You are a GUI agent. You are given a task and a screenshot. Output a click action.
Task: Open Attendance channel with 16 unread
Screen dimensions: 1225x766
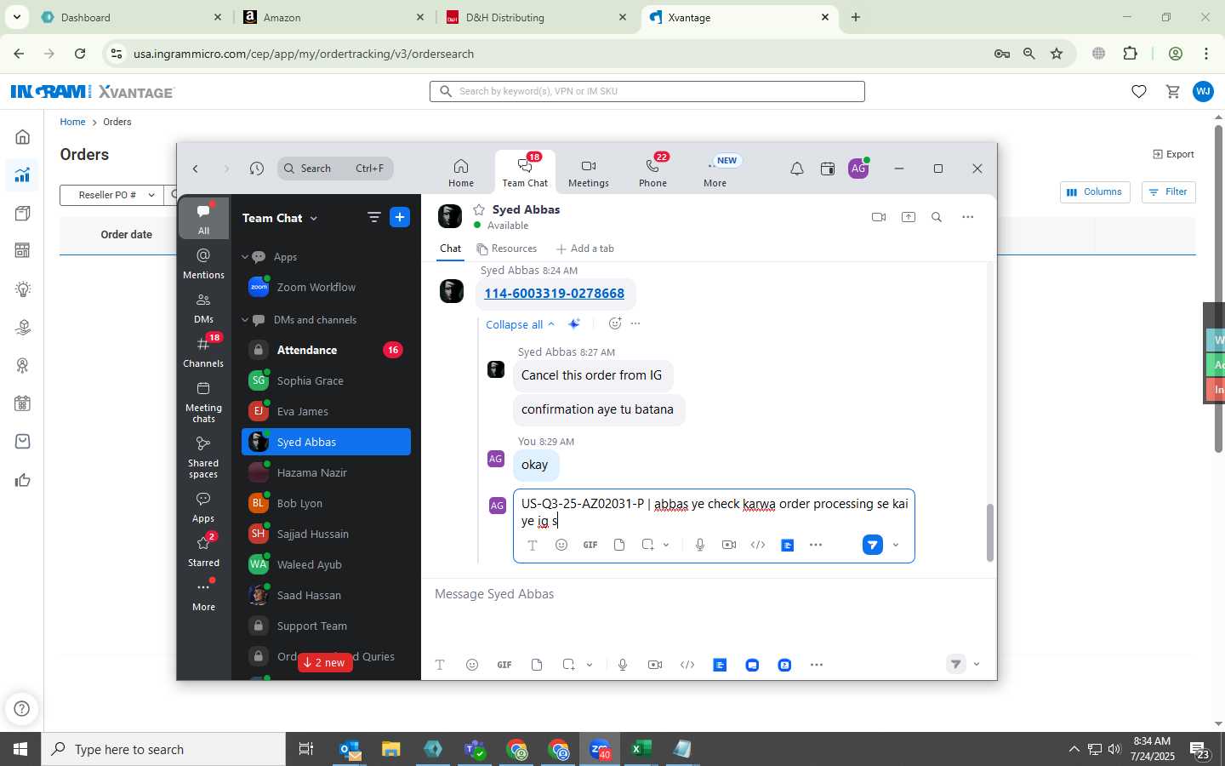pyautogui.click(x=326, y=350)
